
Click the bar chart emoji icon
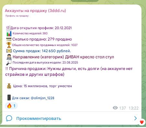pos(9,33)
